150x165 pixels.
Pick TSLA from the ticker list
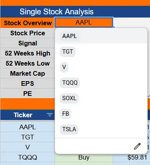click(x=69, y=129)
